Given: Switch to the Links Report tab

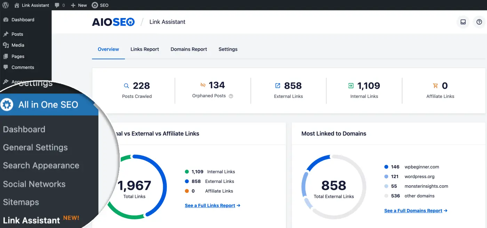Looking at the screenshot, I should pyautogui.click(x=145, y=49).
